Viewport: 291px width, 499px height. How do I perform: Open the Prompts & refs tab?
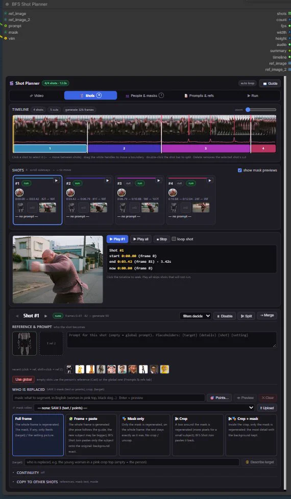pos(199,95)
